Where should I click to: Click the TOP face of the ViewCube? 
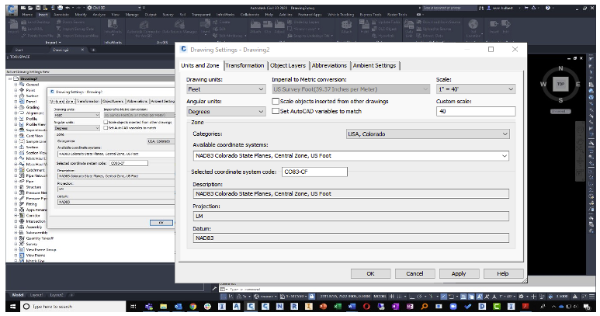point(560,84)
